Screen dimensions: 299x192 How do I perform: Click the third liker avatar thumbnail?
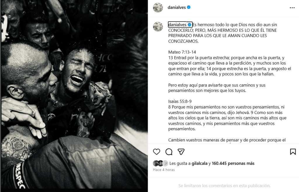click(165, 163)
